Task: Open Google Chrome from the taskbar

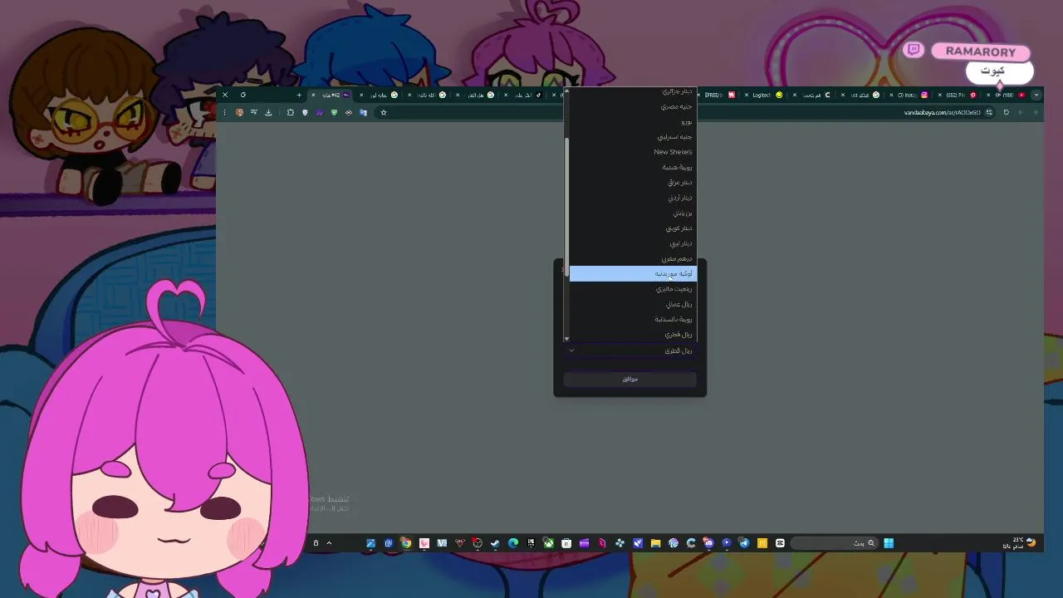Action: (x=406, y=543)
